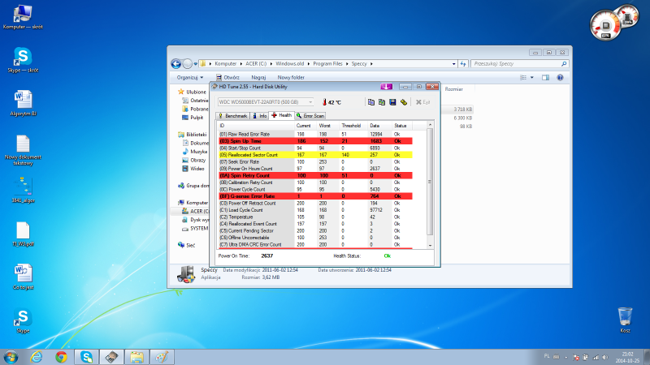
Task: Select the Spin Up Time row
Action: point(315,141)
